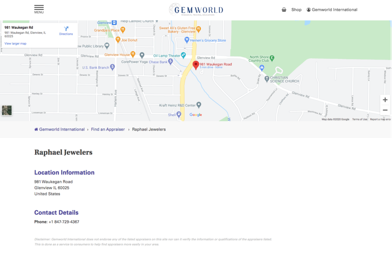Click the account person icon beside Gemworld International
This screenshot has width=392, height=261.
[308, 10]
